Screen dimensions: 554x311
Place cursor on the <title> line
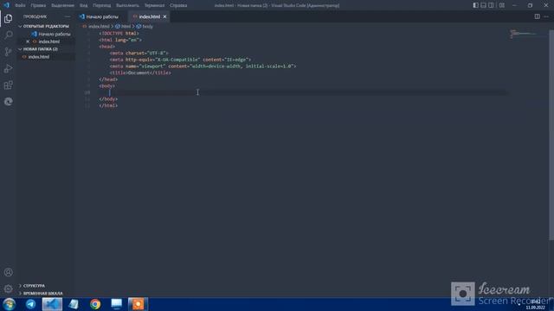pos(140,73)
